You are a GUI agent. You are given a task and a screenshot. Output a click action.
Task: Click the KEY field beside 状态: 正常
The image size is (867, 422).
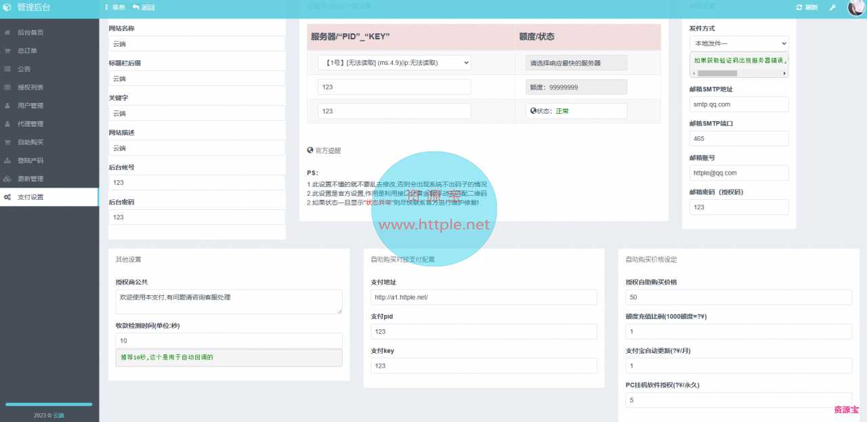click(x=394, y=111)
